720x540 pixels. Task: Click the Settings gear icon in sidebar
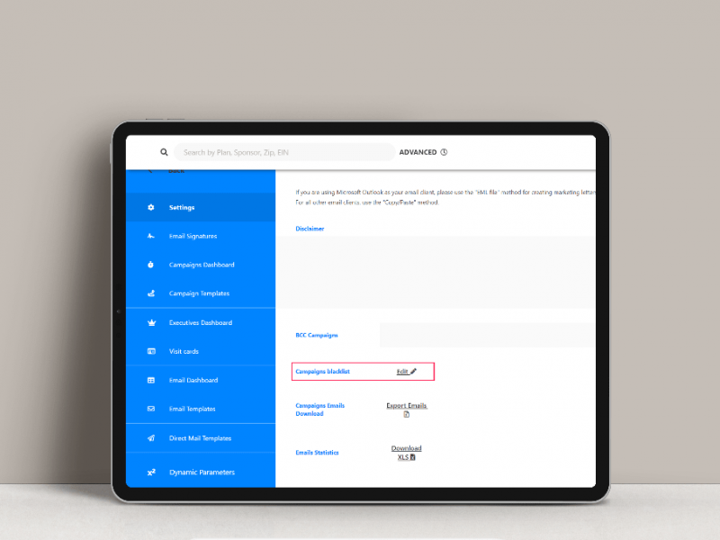coord(151,208)
